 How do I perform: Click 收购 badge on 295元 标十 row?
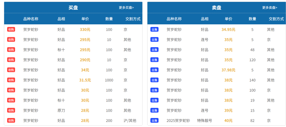tap(11, 50)
